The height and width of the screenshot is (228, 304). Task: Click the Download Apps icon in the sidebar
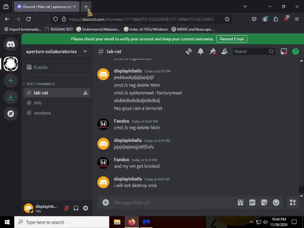tap(11, 97)
